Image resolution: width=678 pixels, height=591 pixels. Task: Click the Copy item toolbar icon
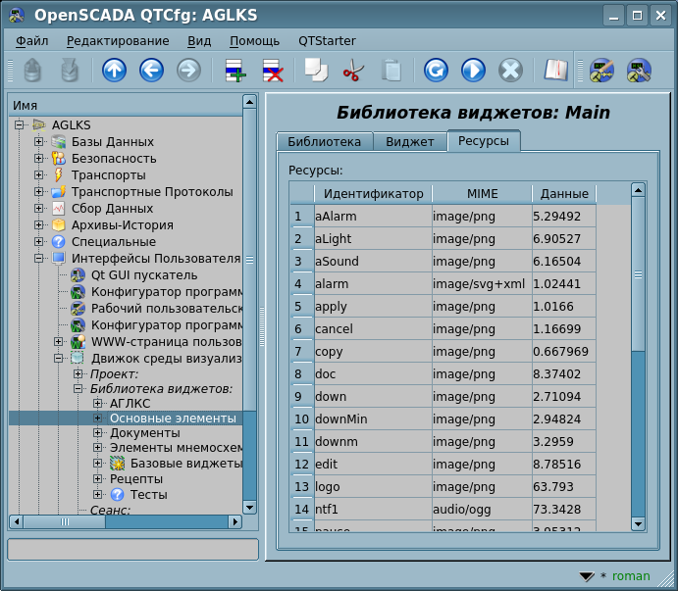click(316, 71)
